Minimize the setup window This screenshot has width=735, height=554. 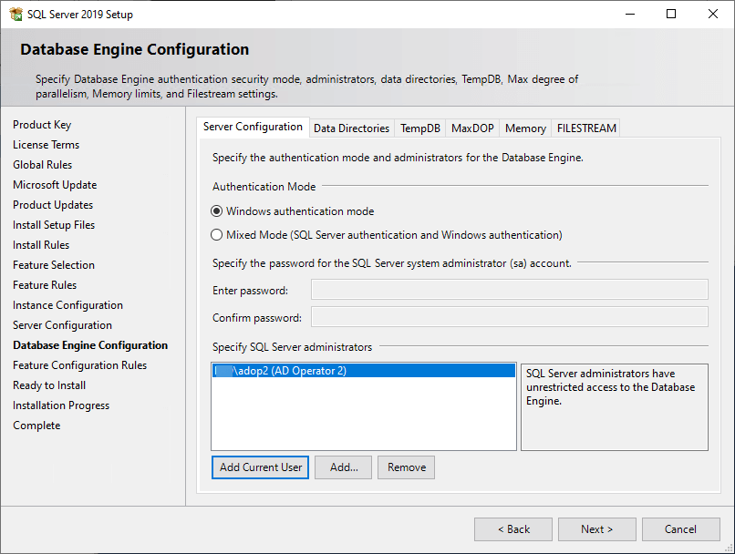[630, 14]
